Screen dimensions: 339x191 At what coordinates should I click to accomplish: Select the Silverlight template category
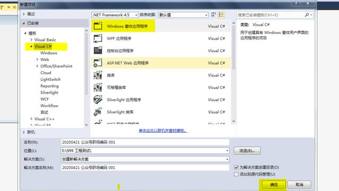(49, 92)
